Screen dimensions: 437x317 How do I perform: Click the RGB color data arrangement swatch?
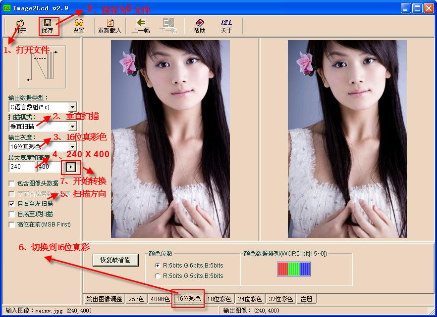point(293,269)
